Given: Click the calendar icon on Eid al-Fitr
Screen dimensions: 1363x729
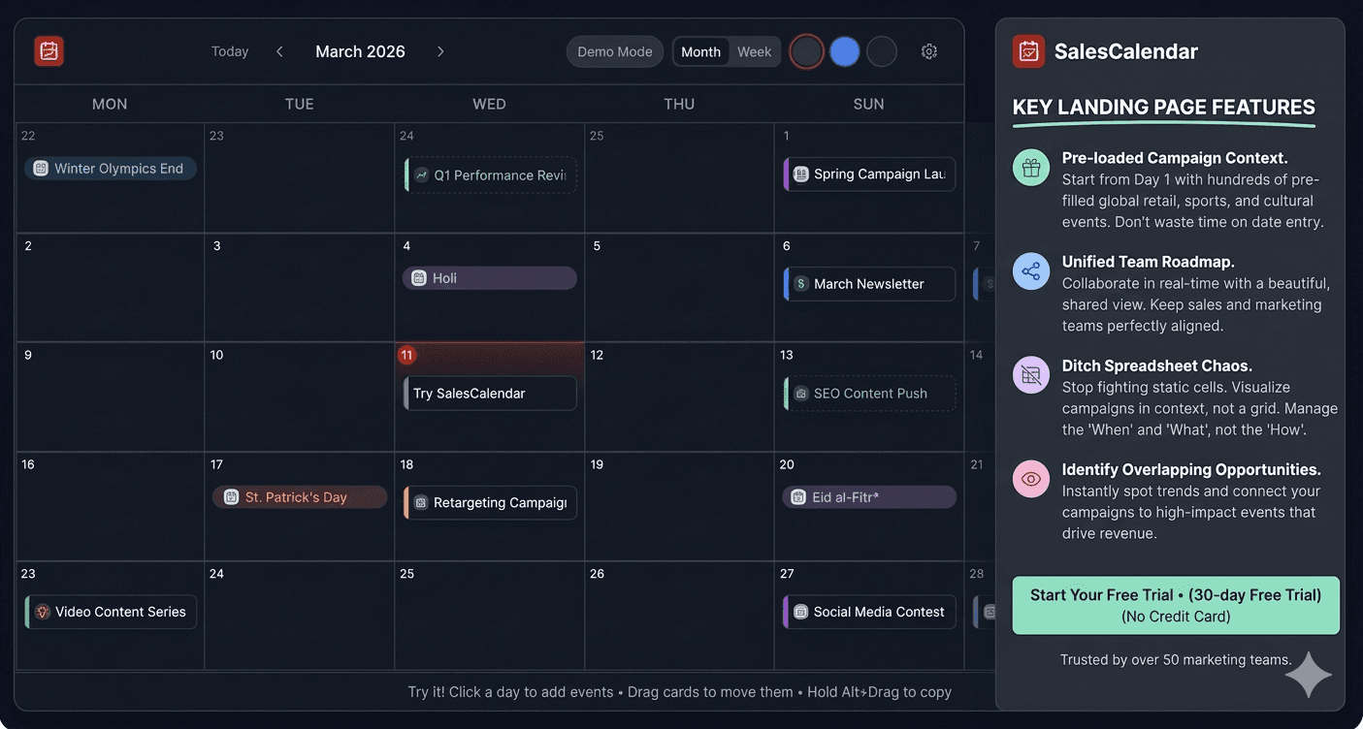Looking at the screenshot, I should tap(797, 497).
